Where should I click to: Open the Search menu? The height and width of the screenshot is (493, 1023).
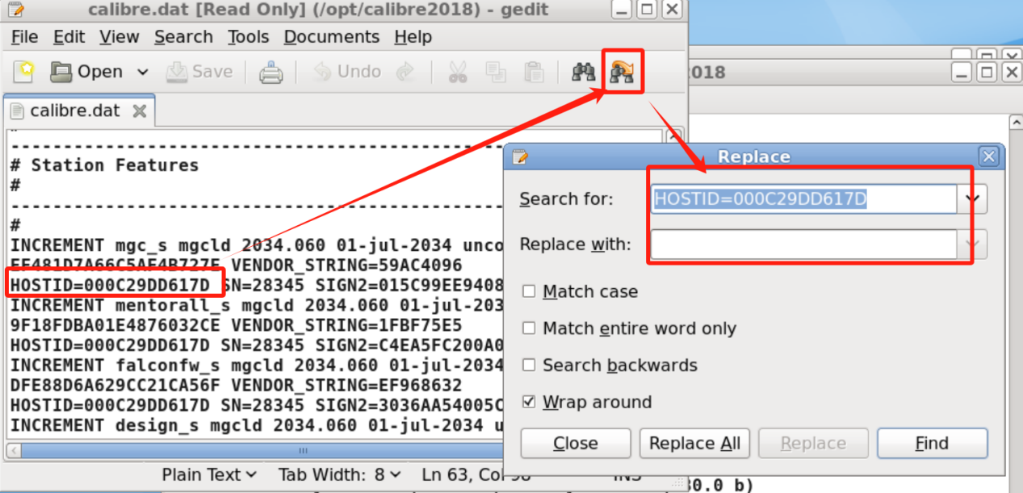click(183, 37)
